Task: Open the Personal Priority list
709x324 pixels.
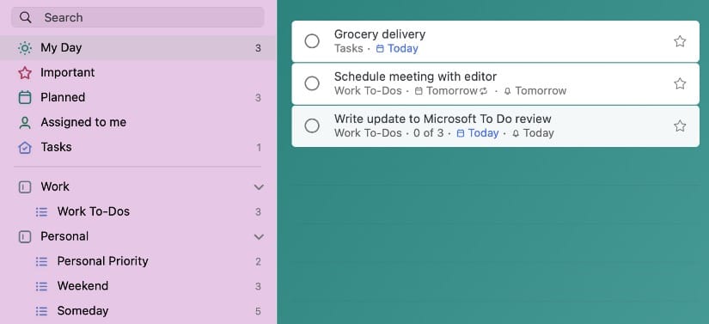Action: click(138, 261)
